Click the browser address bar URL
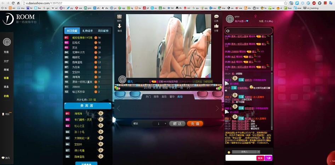 pyautogui.click(x=44, y=3)
